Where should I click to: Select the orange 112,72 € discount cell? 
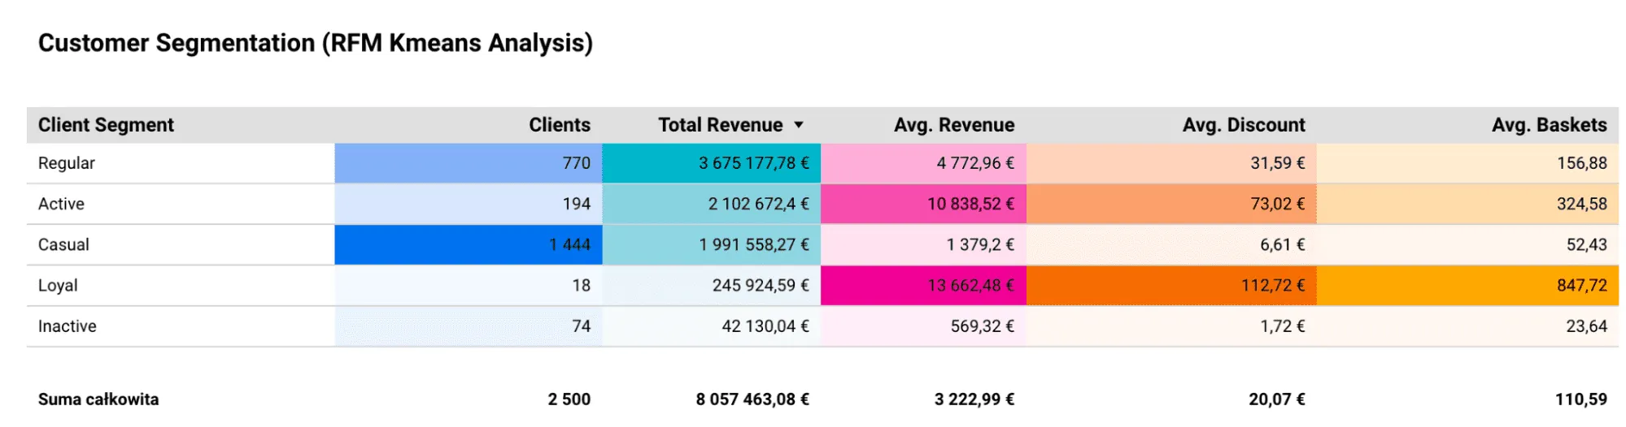pos(1171,285)
